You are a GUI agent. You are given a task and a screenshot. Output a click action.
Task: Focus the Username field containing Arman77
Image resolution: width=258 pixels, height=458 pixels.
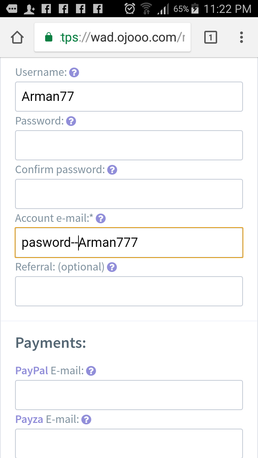(129, 97)
